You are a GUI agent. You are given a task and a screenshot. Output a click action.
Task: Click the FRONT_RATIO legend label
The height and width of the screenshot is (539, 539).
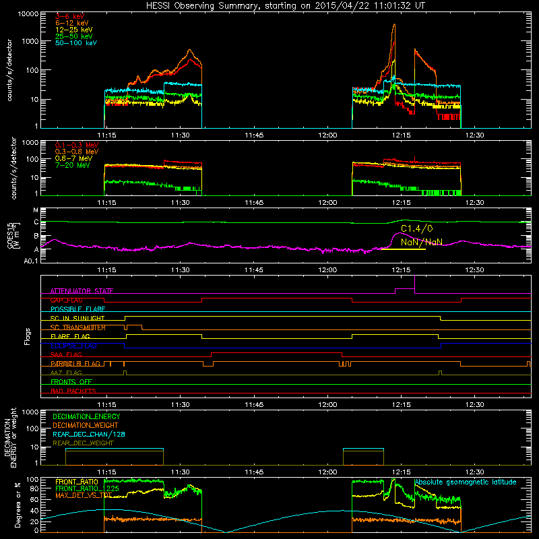coord(77,482)
